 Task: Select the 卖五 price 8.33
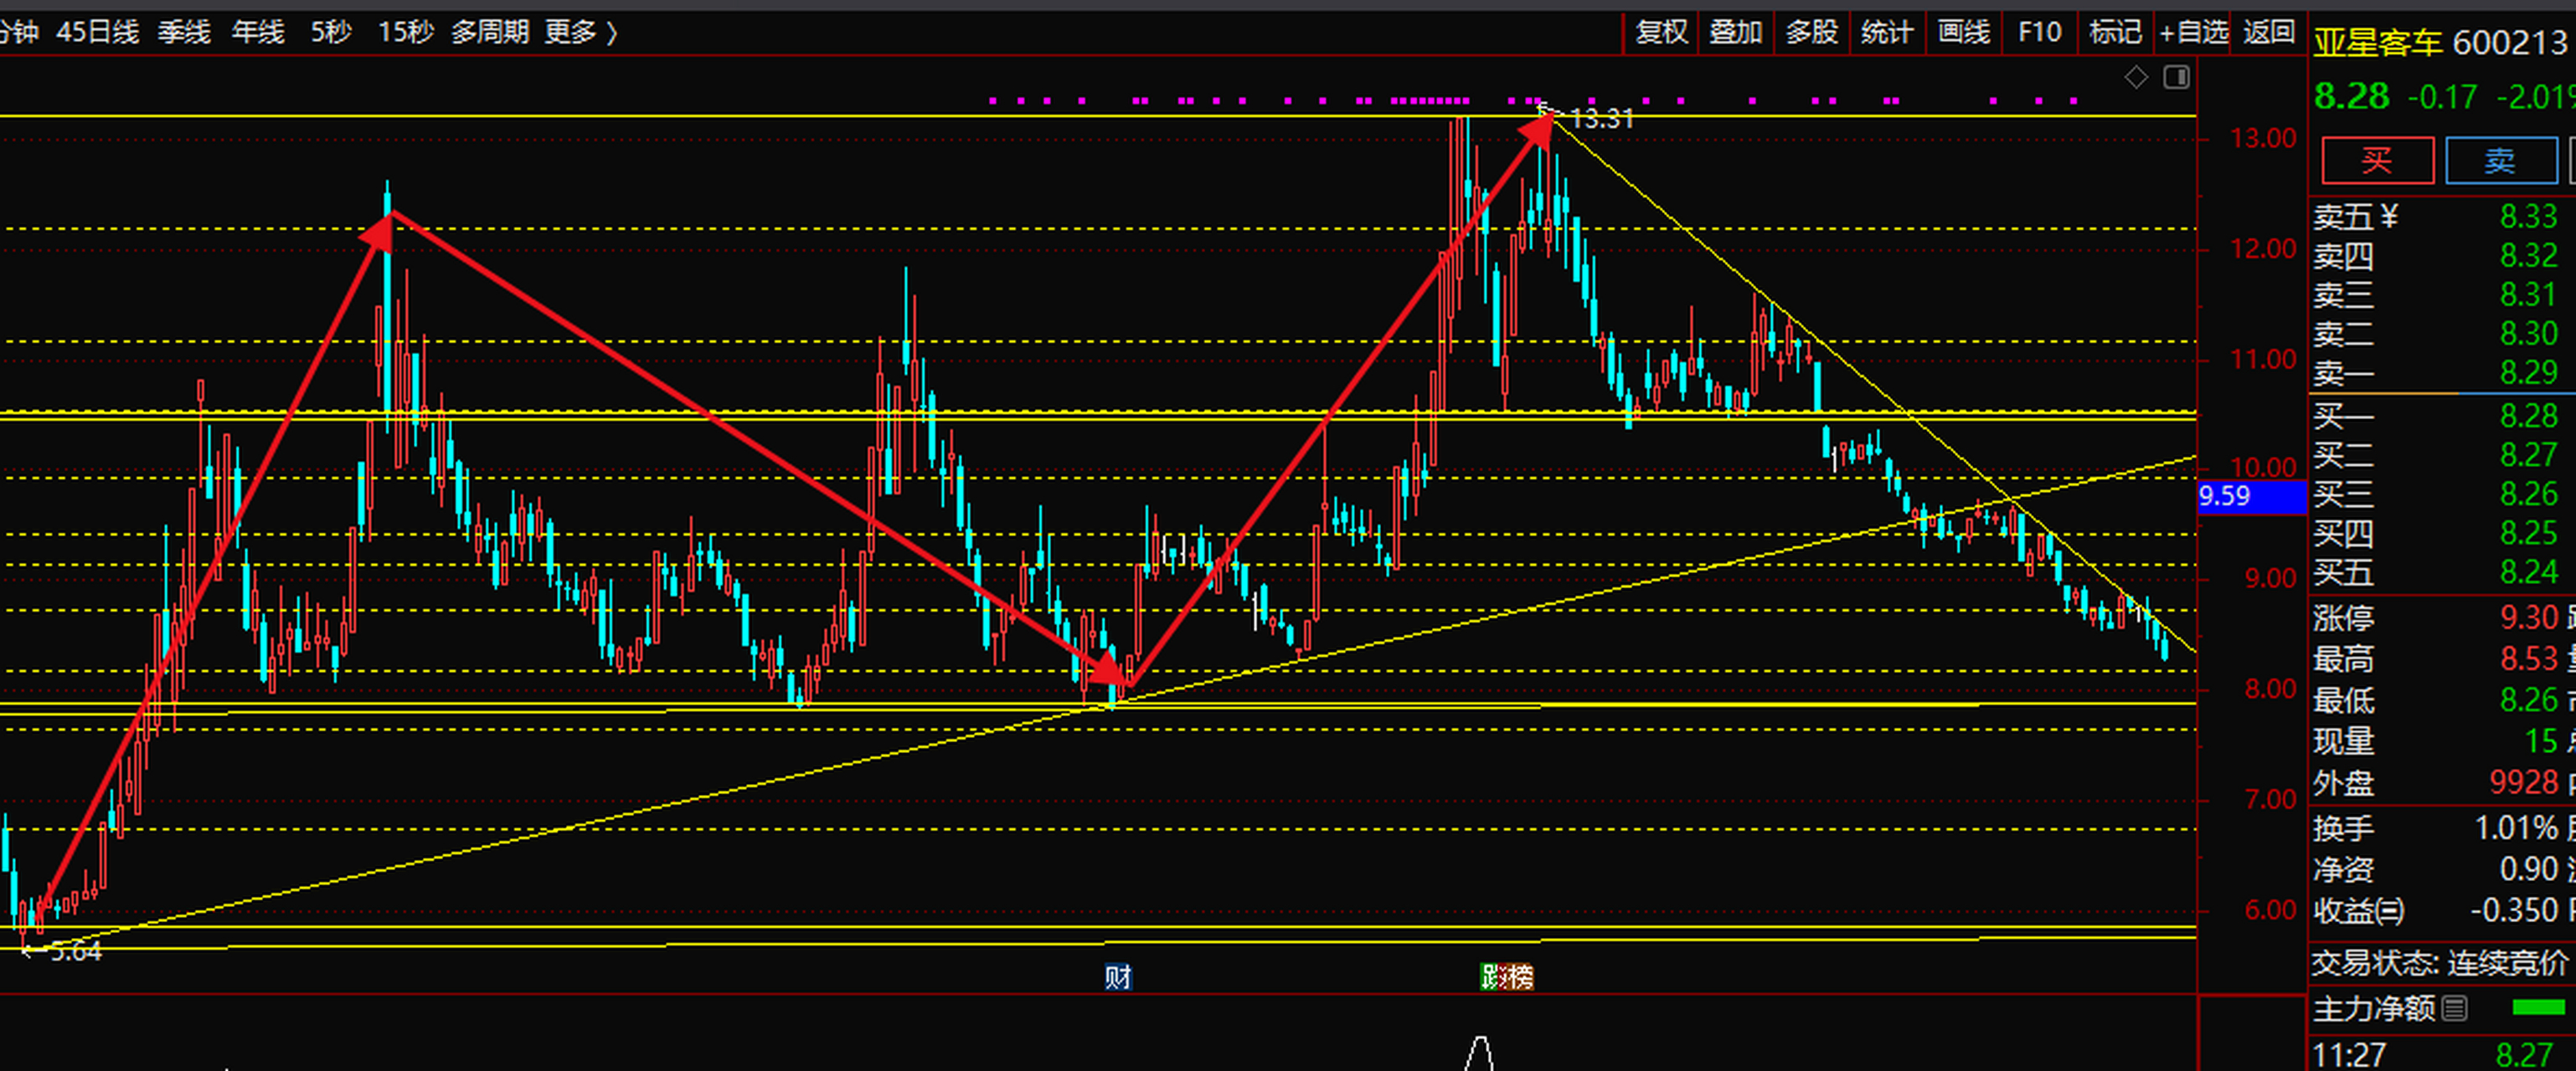(x=2528, y=217)
